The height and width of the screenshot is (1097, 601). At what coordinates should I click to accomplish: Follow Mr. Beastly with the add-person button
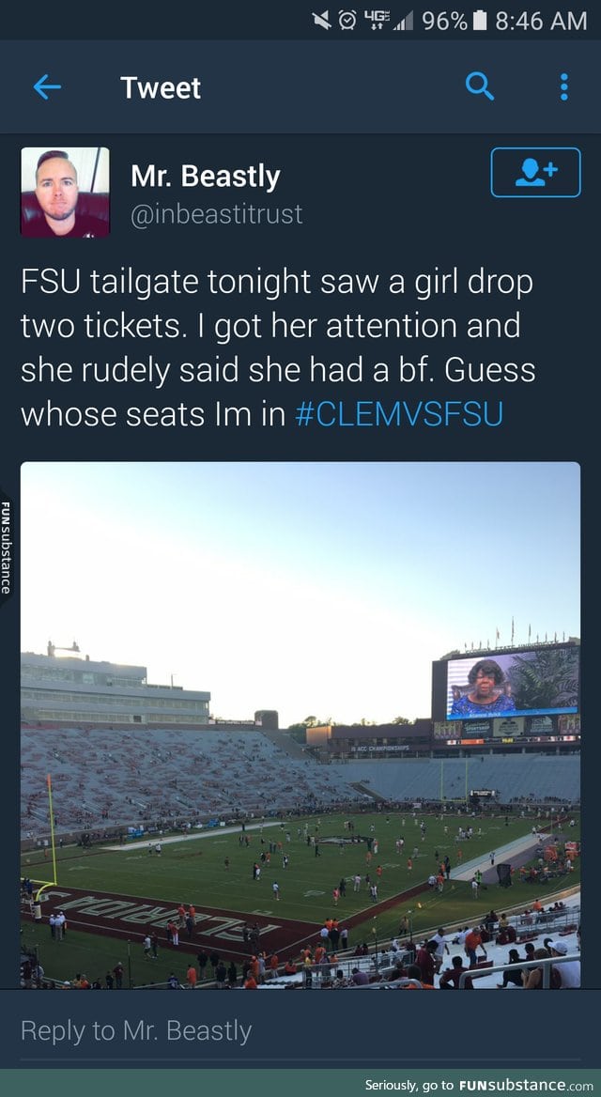(x=535, y=172)
